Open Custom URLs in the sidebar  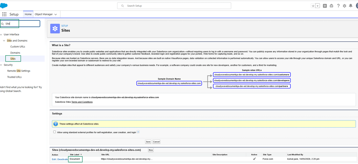tap(17, 47)
